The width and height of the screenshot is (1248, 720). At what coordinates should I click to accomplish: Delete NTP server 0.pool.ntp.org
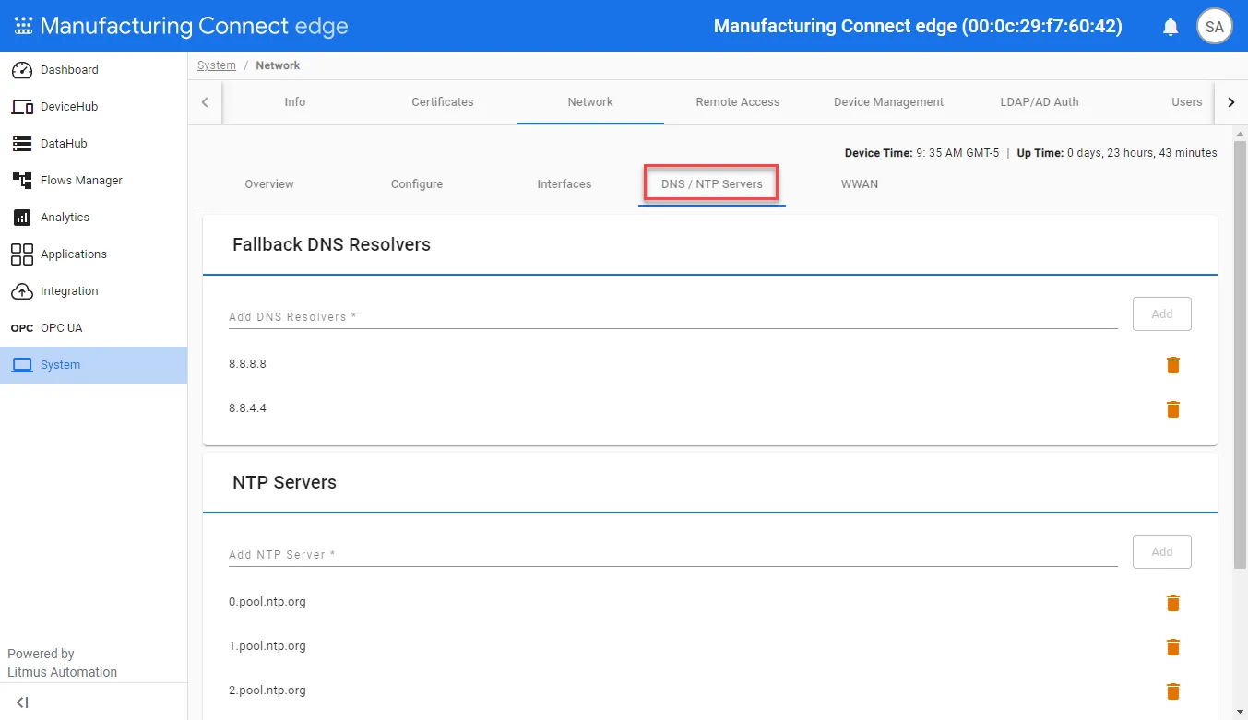pos(1173,603)
